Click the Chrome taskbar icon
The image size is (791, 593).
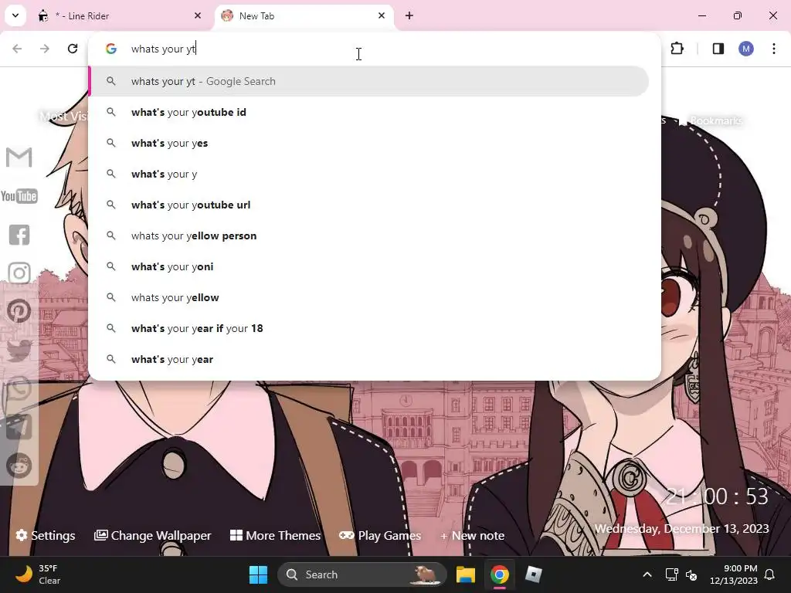pos(500,574)
